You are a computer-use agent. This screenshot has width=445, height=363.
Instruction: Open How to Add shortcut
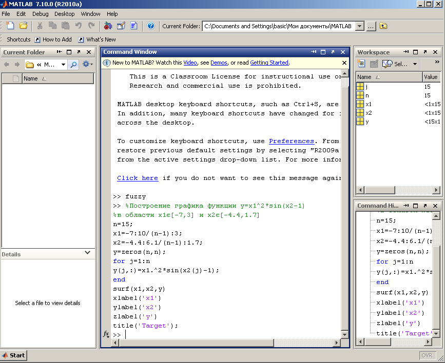click(x=53, y=39)
